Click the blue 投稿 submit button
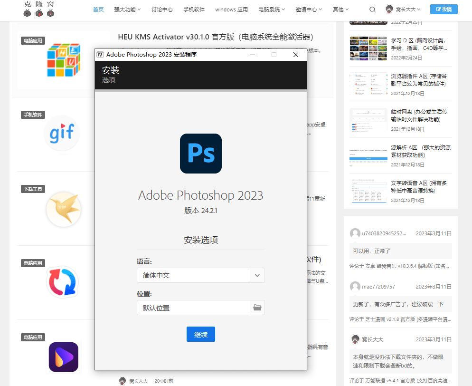The width and height of the screenshot is (472, 386). pos(444,9)
